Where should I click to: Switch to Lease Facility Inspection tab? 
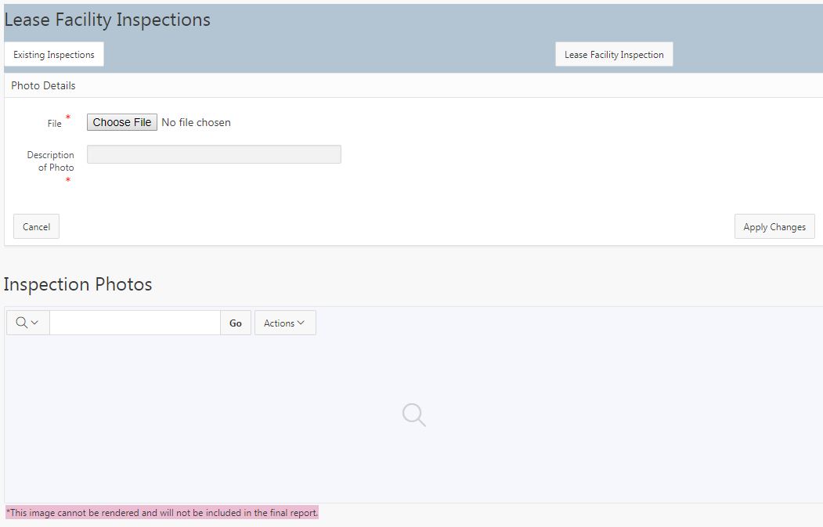click(614, 55)
